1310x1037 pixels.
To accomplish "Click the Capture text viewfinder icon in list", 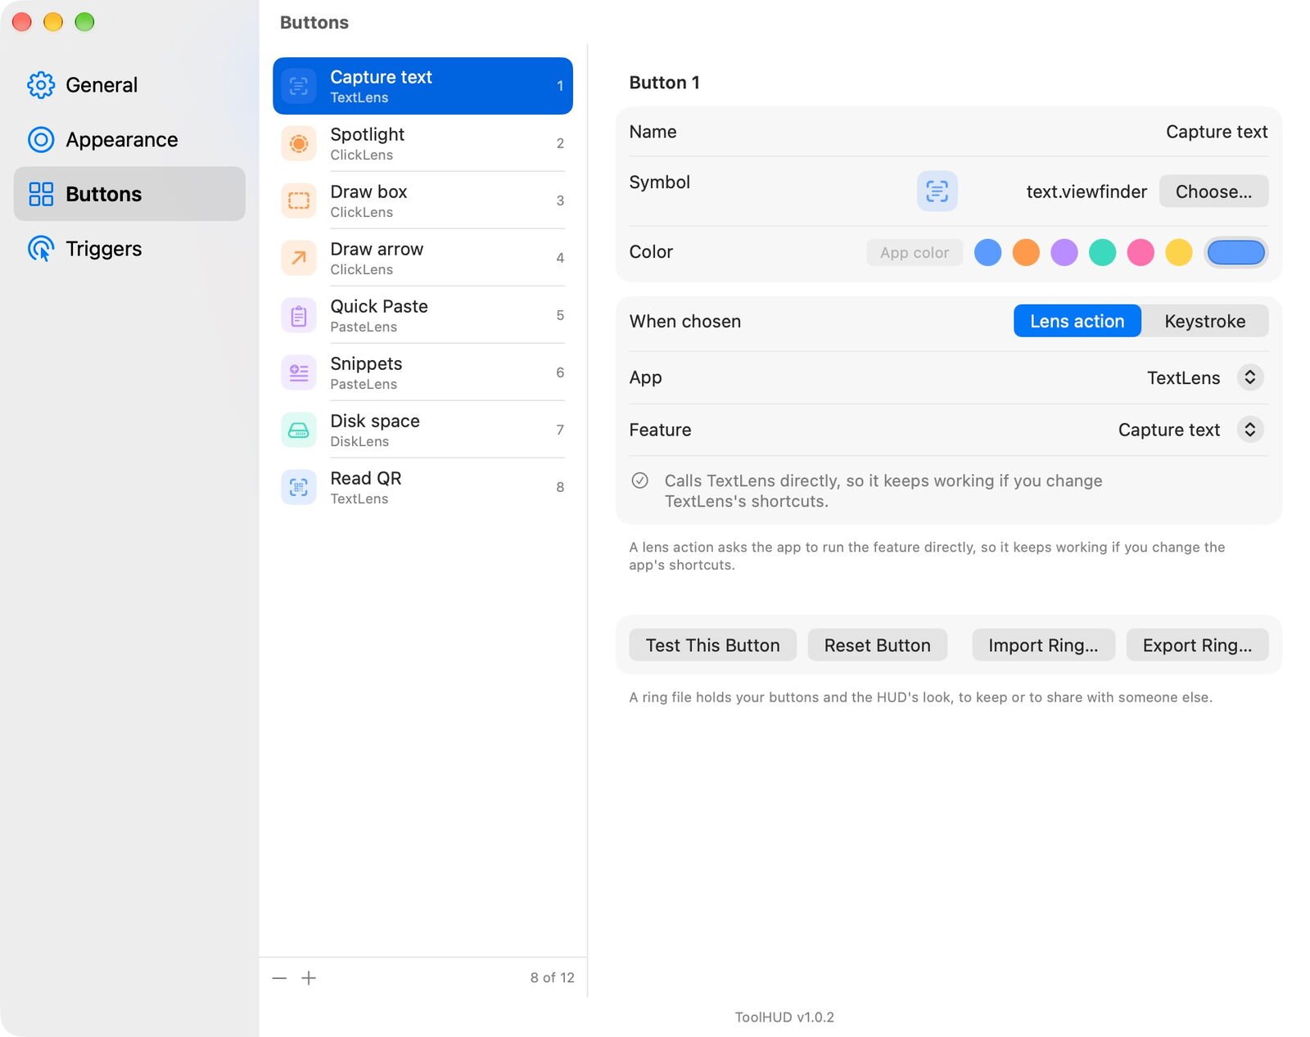I will point(299,86).
